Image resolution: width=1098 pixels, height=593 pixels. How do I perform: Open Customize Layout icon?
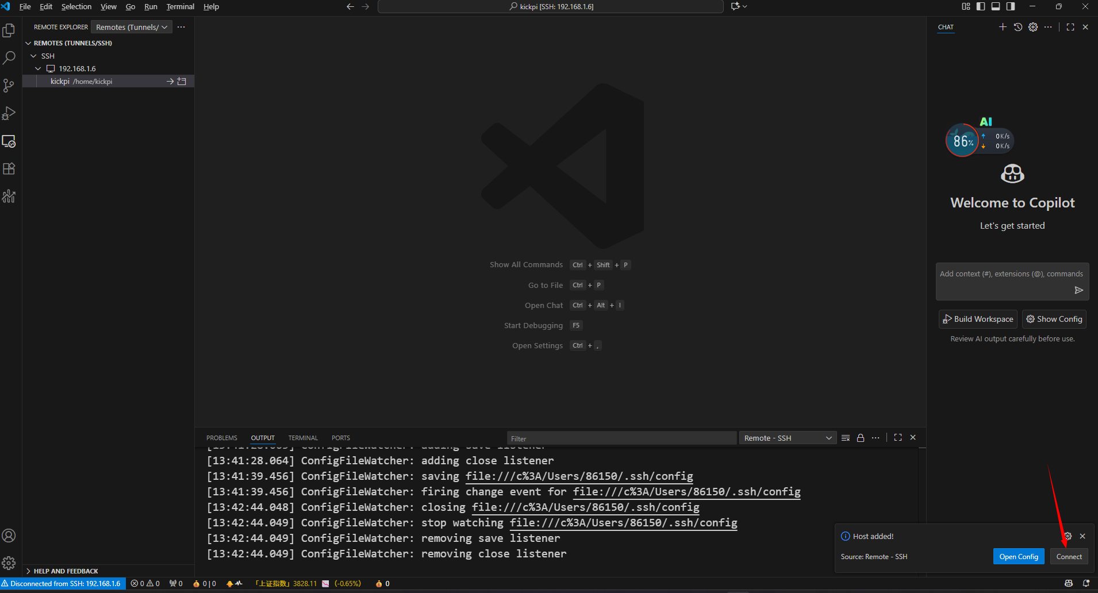coord(966,6)
